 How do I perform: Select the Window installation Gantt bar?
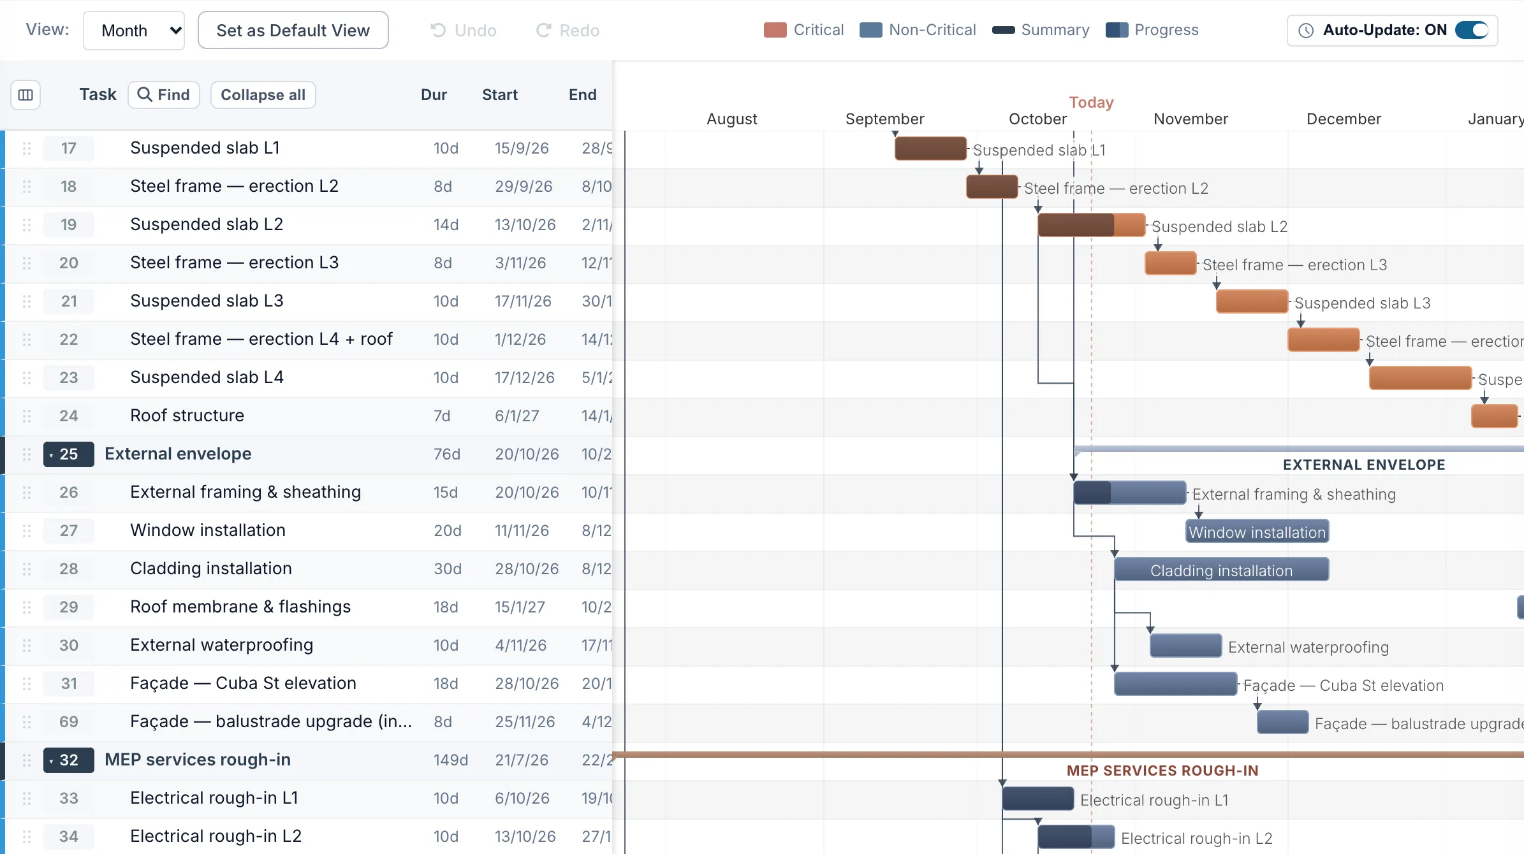[x=1257, y=531]
